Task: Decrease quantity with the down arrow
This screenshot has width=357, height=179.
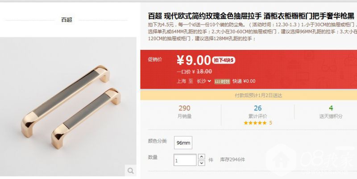Action: point(202,163)
